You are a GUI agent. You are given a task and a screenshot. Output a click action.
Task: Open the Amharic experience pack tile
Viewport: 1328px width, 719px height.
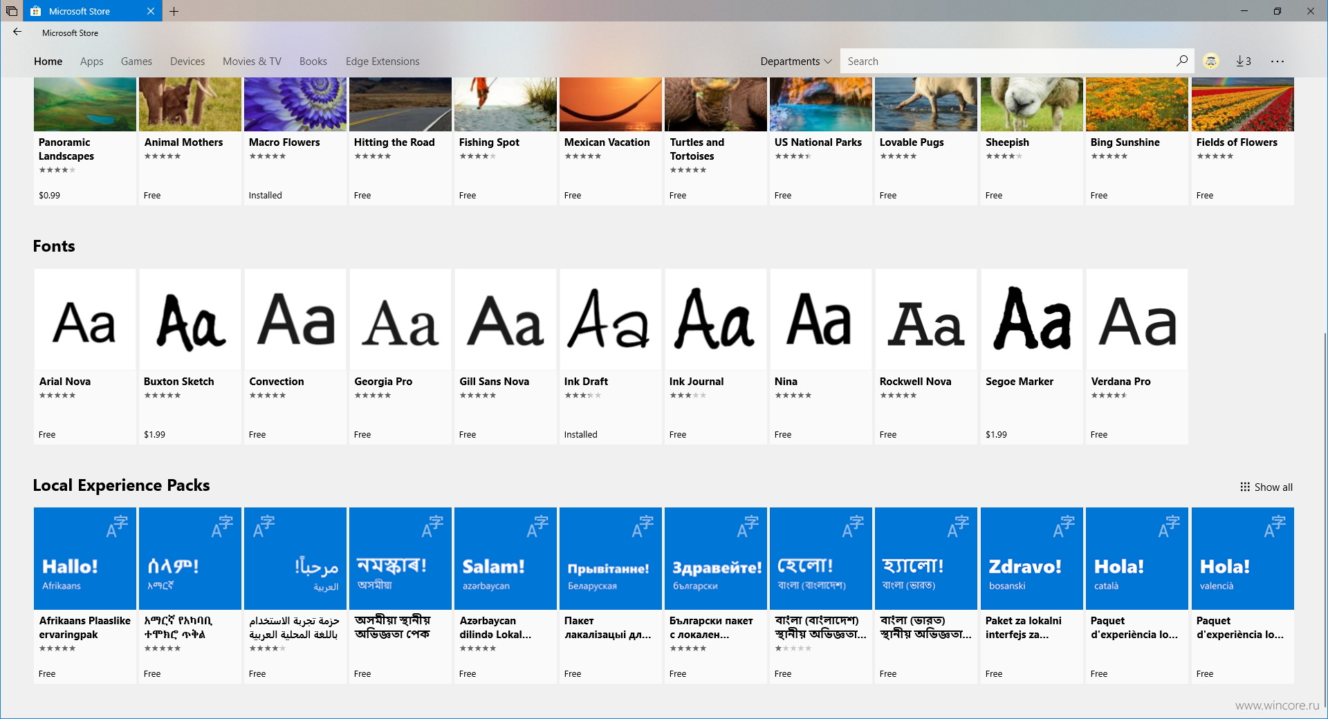[190, 595]
